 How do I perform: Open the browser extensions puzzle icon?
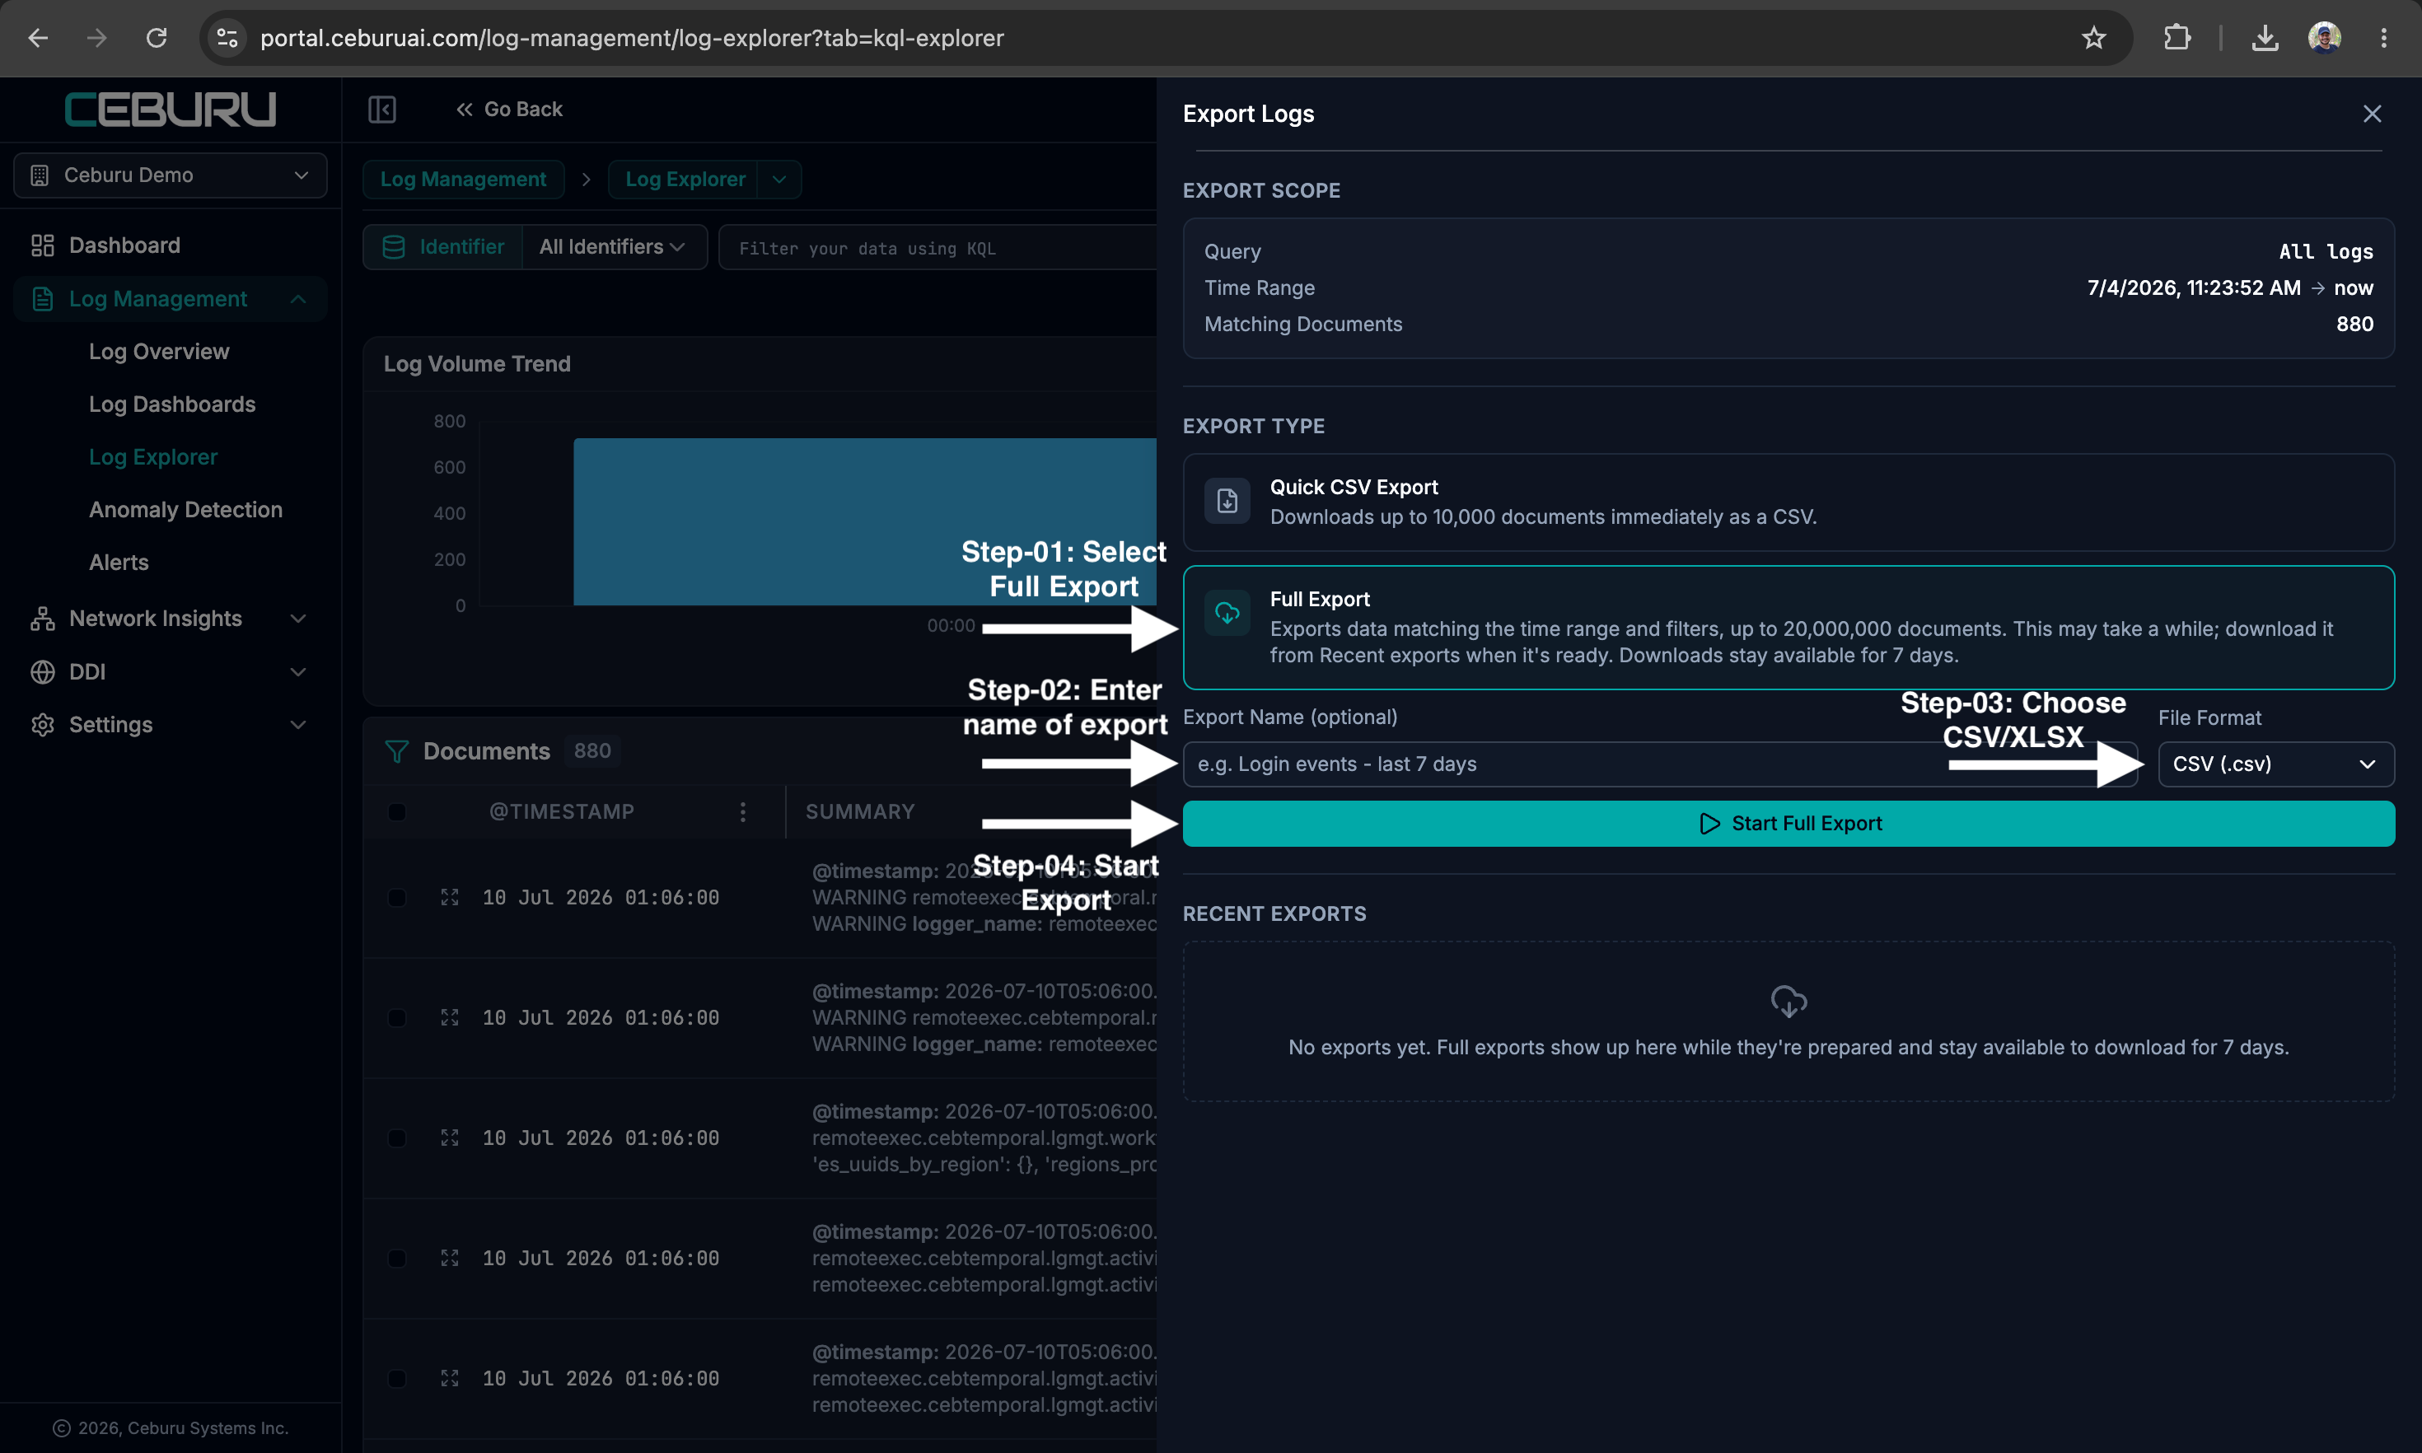pyautogui.click(x=2177, y=38)
